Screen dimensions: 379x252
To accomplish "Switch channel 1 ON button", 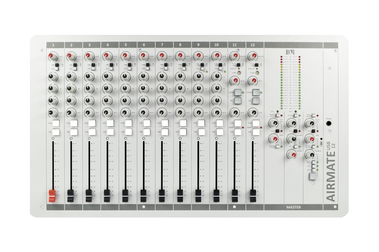I will (56, 132).
